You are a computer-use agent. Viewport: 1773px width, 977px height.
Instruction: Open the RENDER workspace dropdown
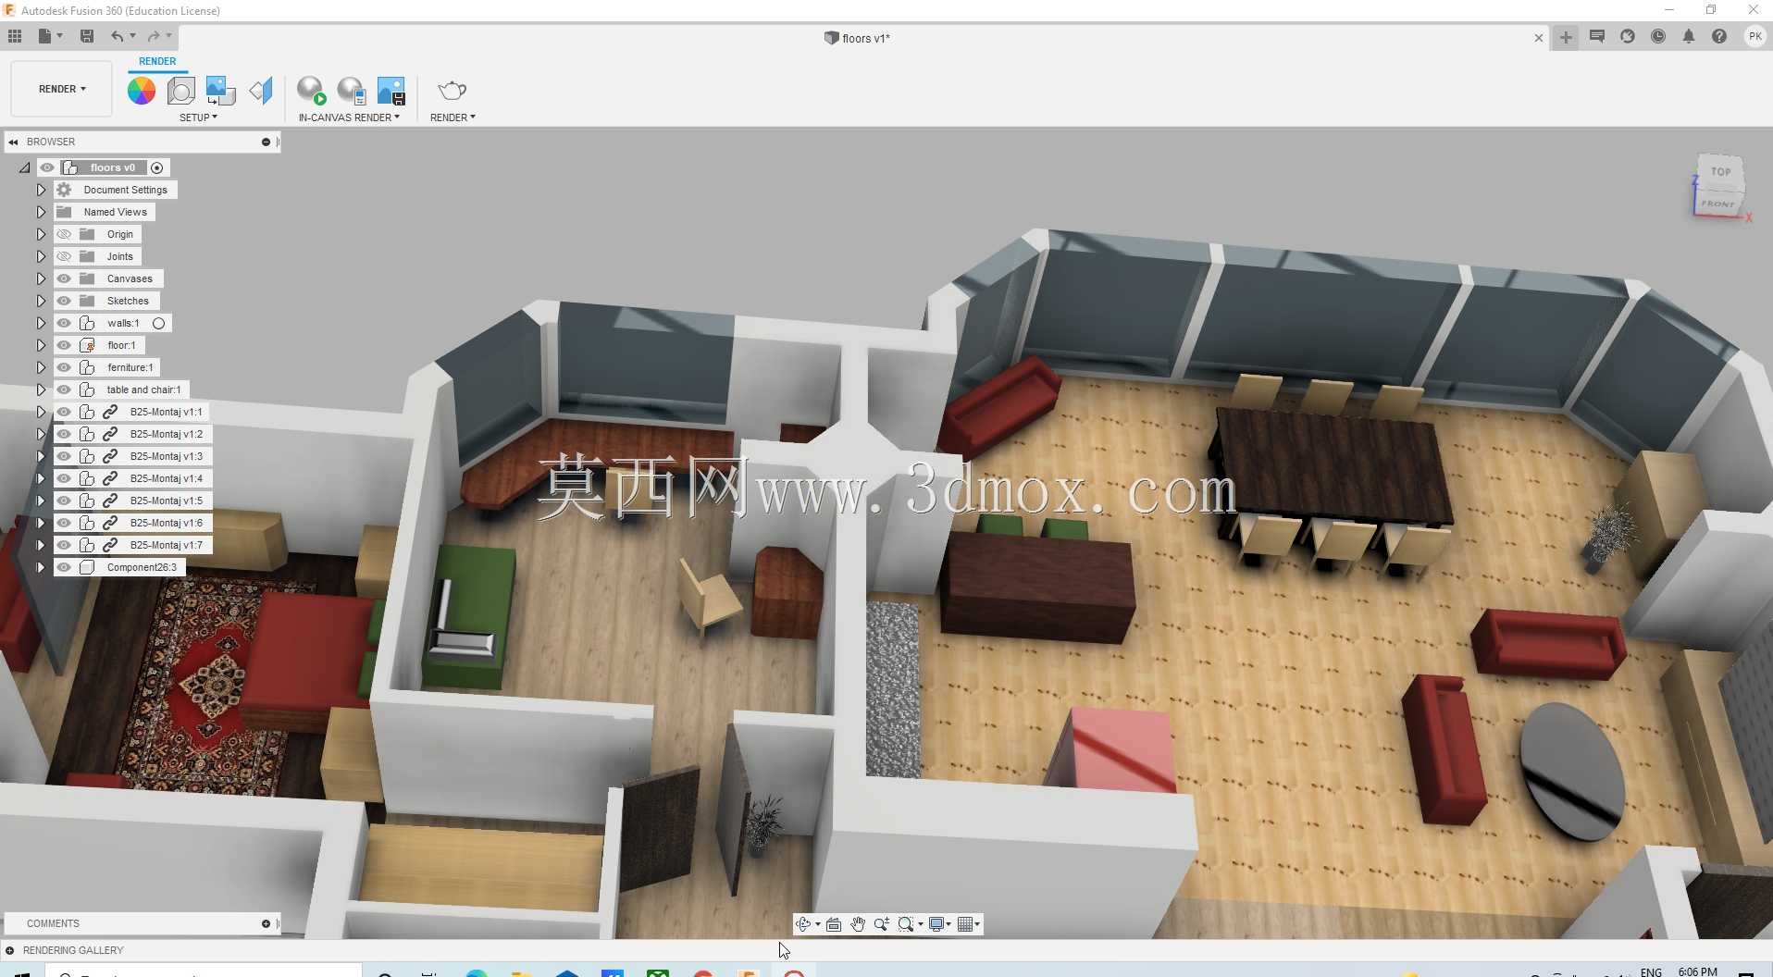point(62,89)
